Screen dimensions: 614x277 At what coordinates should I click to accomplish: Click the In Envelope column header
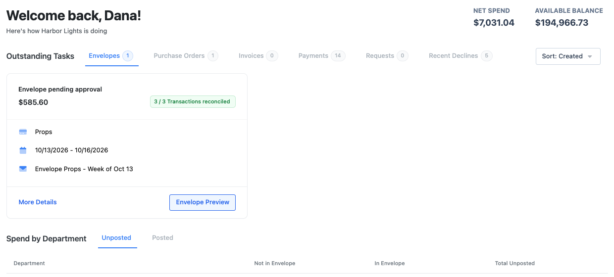click(390, 264)
